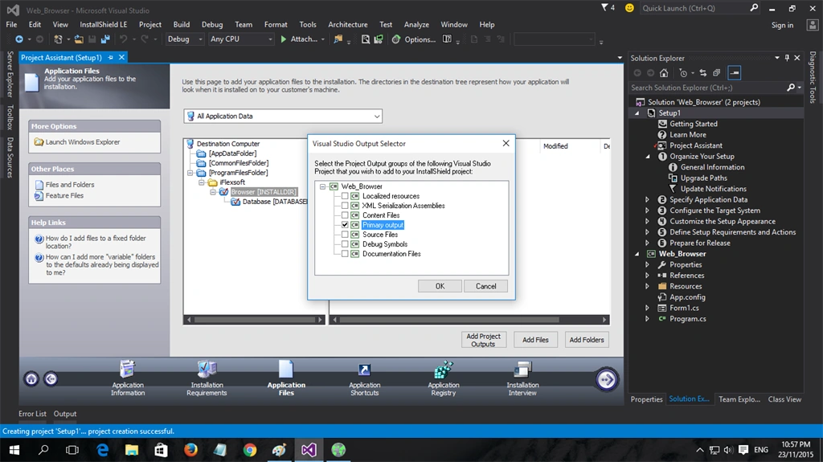Switch to the Team Explorer tab

739,399
